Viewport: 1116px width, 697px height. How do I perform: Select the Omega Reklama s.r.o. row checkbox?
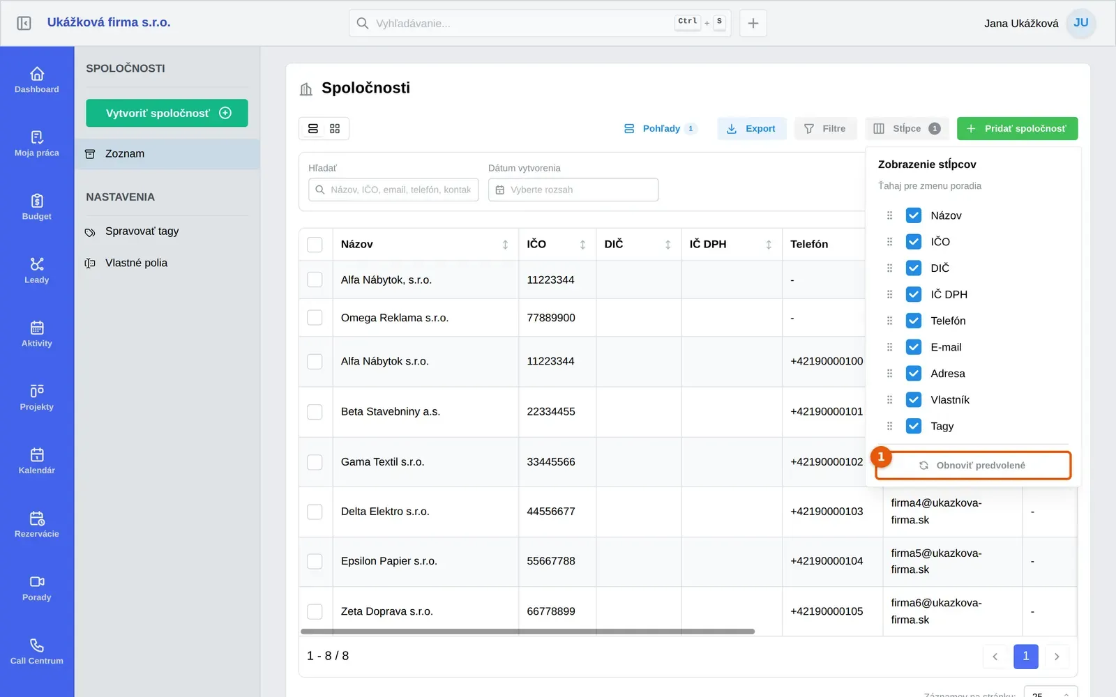315,318
